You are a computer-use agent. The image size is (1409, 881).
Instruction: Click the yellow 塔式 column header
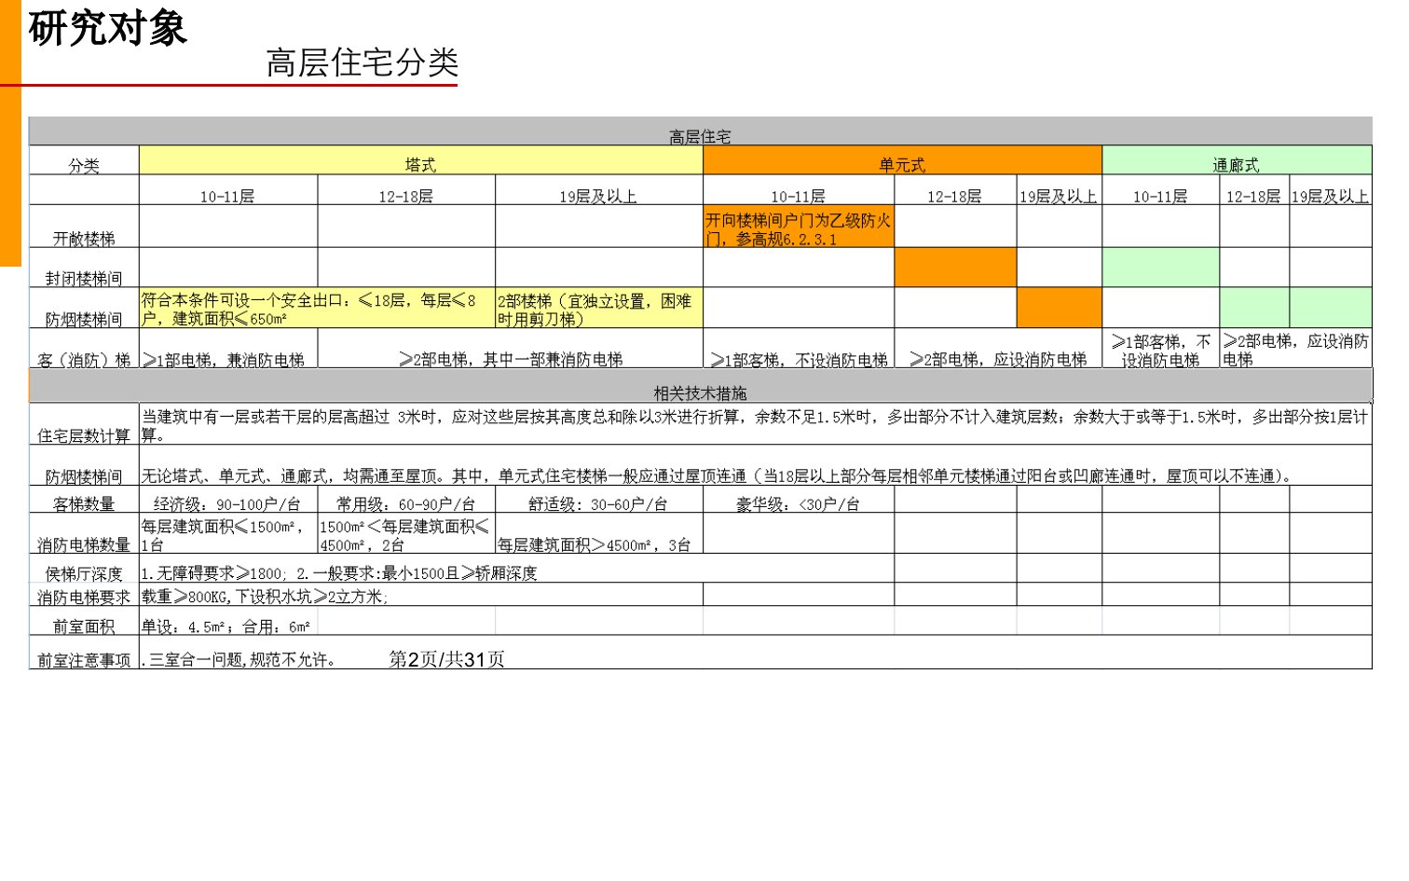[420, 160]
